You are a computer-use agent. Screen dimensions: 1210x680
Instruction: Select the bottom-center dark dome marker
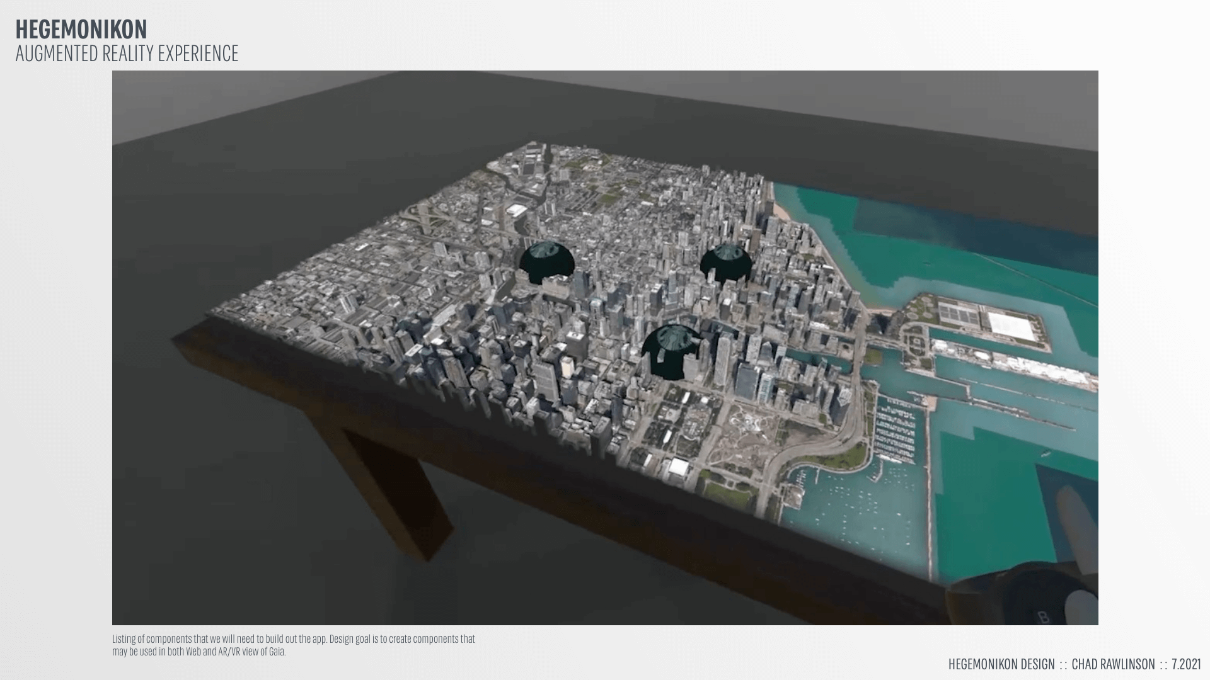(671, 351)
